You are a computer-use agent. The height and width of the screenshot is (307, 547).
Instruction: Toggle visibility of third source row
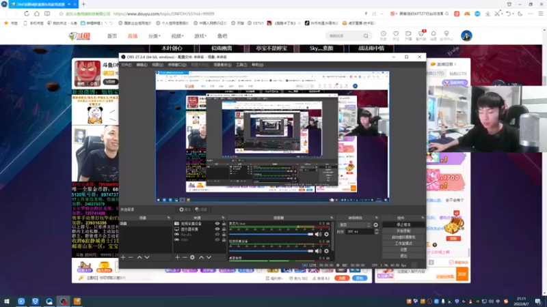tap(217, 235)
